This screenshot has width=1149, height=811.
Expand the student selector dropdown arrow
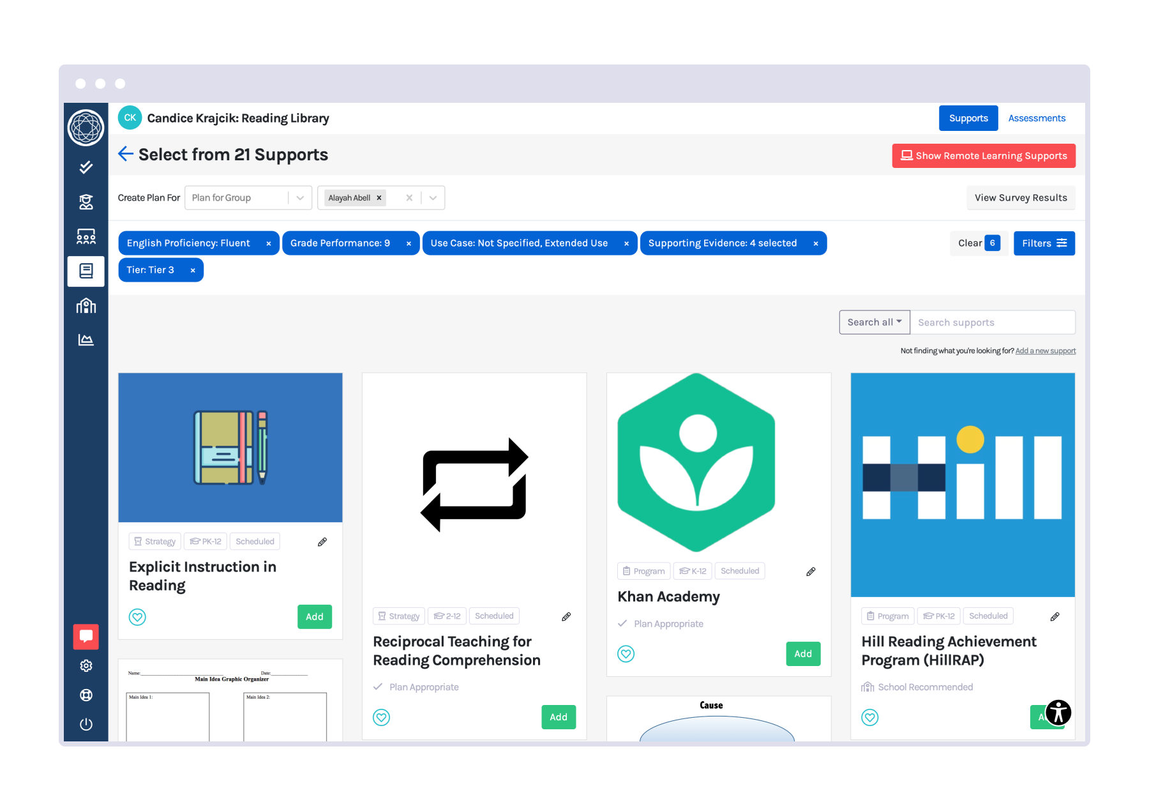433,198
